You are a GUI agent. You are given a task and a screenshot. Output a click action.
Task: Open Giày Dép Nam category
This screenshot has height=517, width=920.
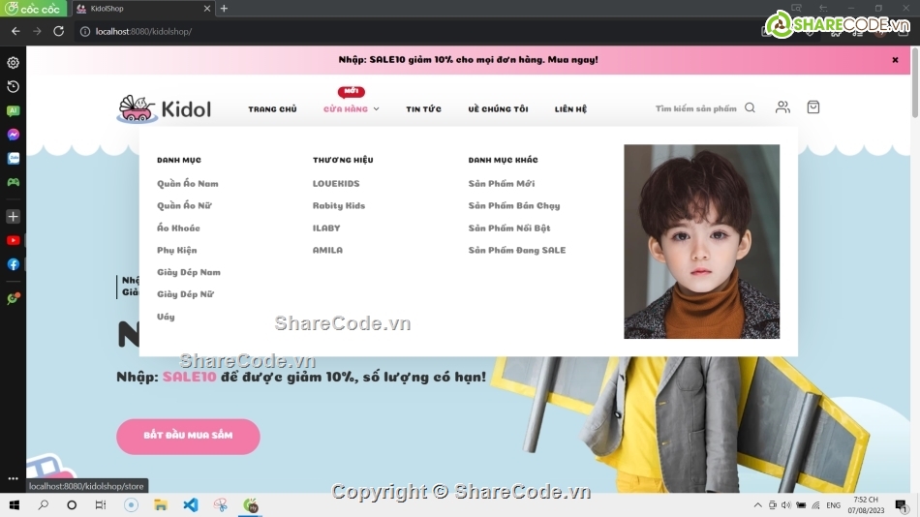(189, 272)
